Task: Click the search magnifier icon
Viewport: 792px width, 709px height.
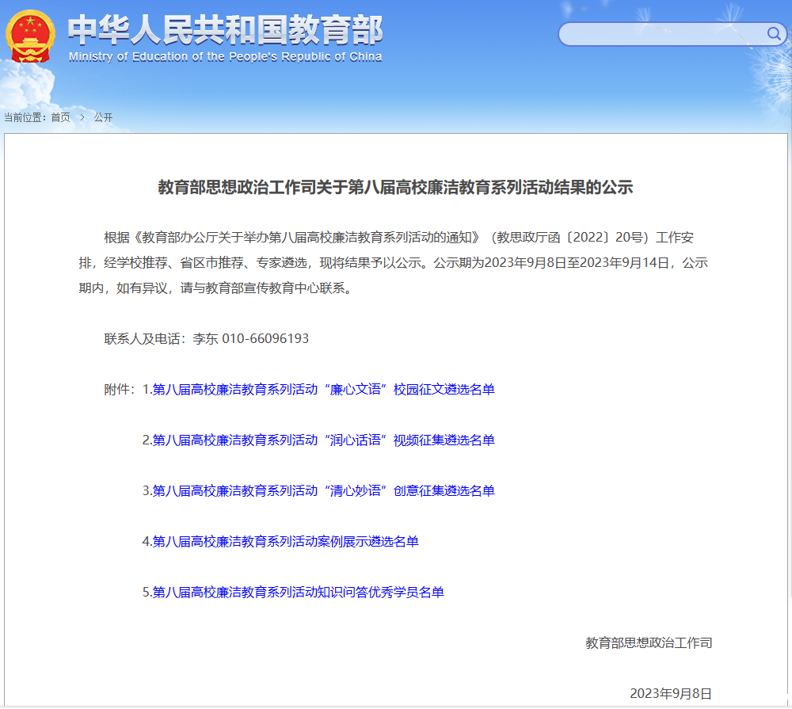Action: [x=774, y=34]
